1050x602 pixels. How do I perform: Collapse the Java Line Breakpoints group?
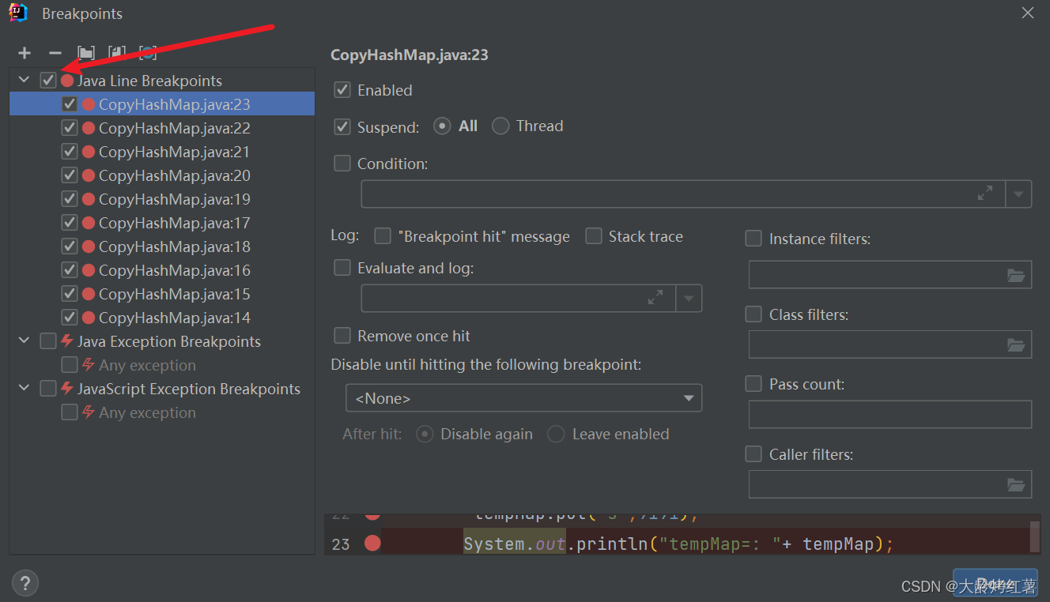pos(24,81)
